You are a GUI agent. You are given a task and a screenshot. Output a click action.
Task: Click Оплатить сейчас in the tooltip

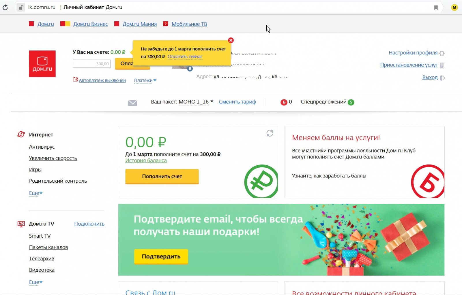tap(185, 57)
